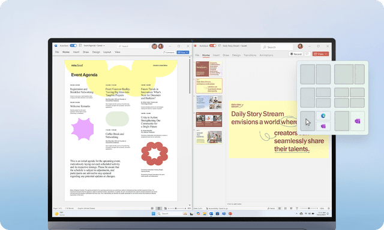Image resolution: width=384 pixels, height=230 pixels.
Task: Switch to Slide Sorter view in PowerPoint
Action: (x=286, y=208)
